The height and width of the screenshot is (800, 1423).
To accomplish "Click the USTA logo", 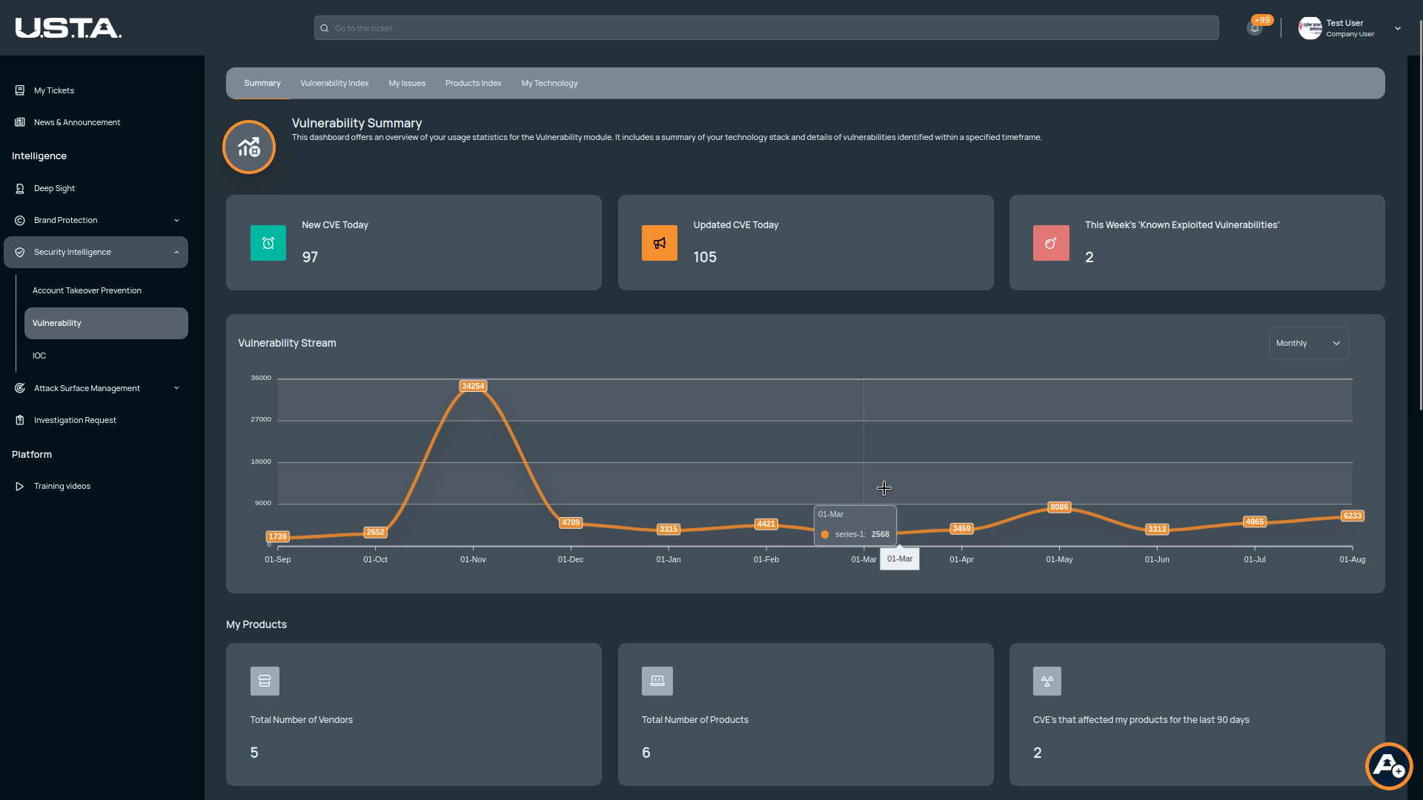I will pos(68,28).
